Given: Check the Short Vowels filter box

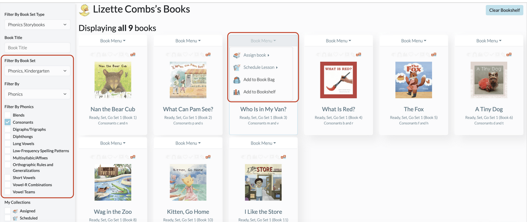Looking at the screenshot, I should coord(8,178).
